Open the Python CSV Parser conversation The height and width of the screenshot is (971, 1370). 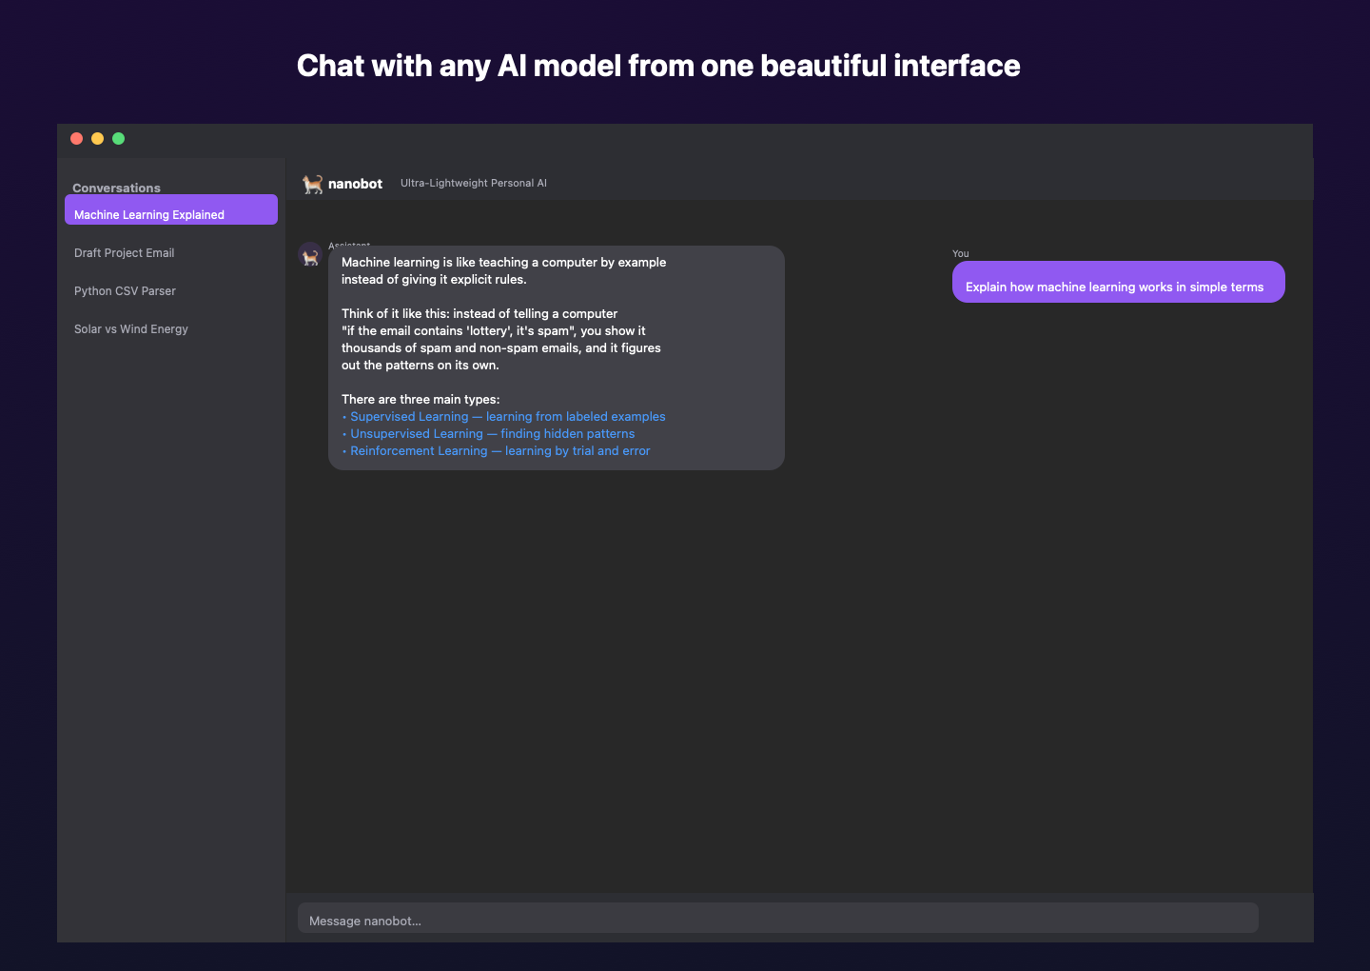[125, 290]
